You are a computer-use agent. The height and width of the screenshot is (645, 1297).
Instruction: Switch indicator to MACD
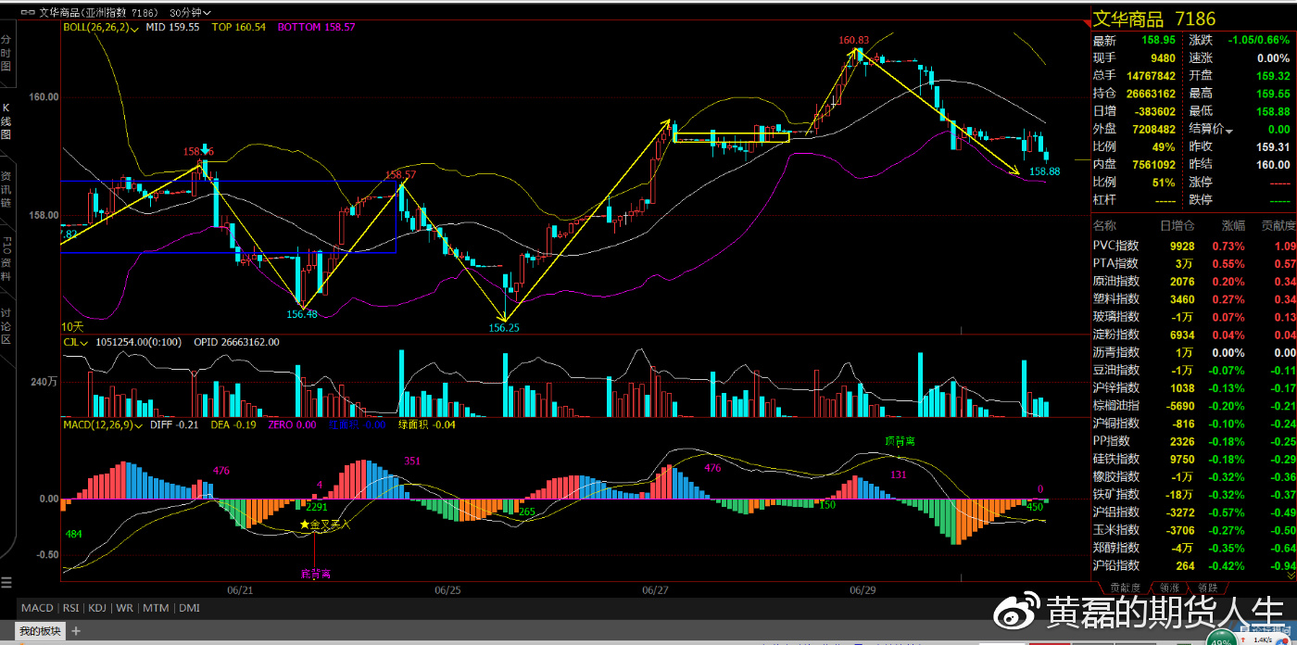coord(37,608)
